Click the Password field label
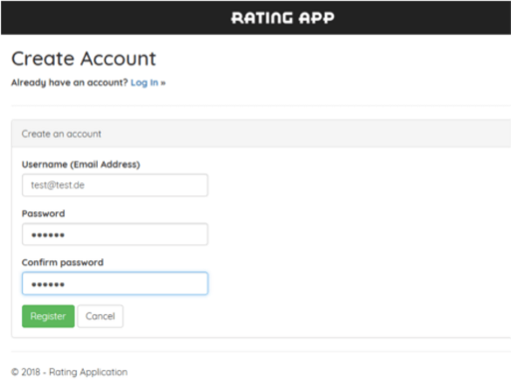This screenshot has width=511, height=391. (44, 214)
